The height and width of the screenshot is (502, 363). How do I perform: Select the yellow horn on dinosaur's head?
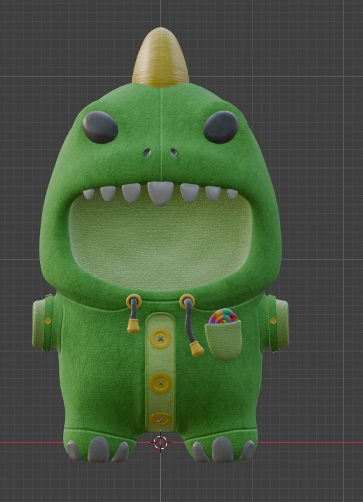(x=160, y=58)
